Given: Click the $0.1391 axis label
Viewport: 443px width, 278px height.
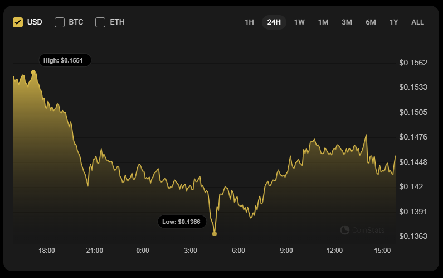Looking at the screenshot, I should point(413,212).
